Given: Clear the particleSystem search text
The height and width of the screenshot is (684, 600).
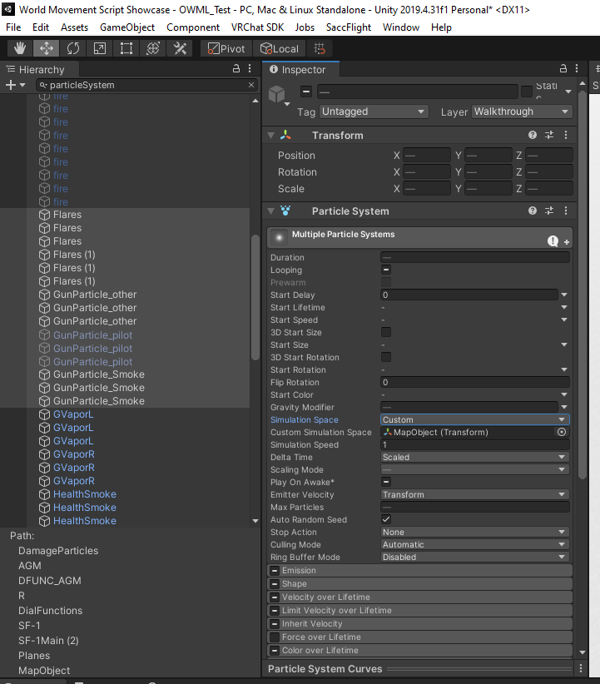Looking at the screenshot, I should [x=251, y=85].
